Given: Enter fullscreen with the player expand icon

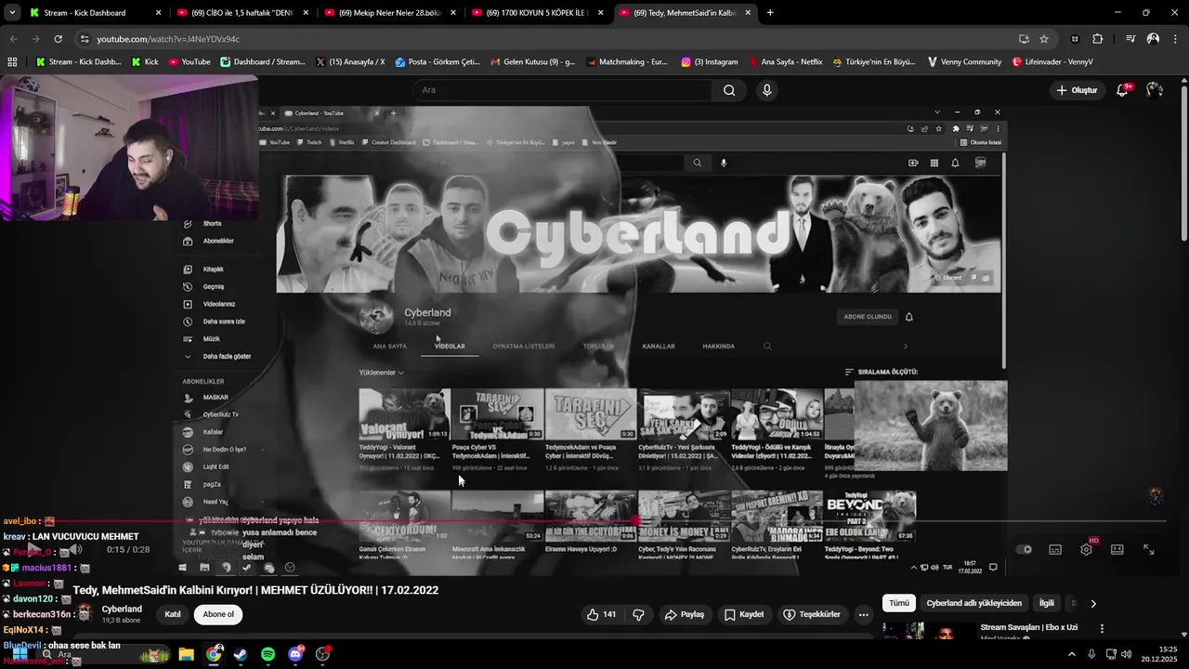Looking at the screenshot, I should click(1148, 549).
